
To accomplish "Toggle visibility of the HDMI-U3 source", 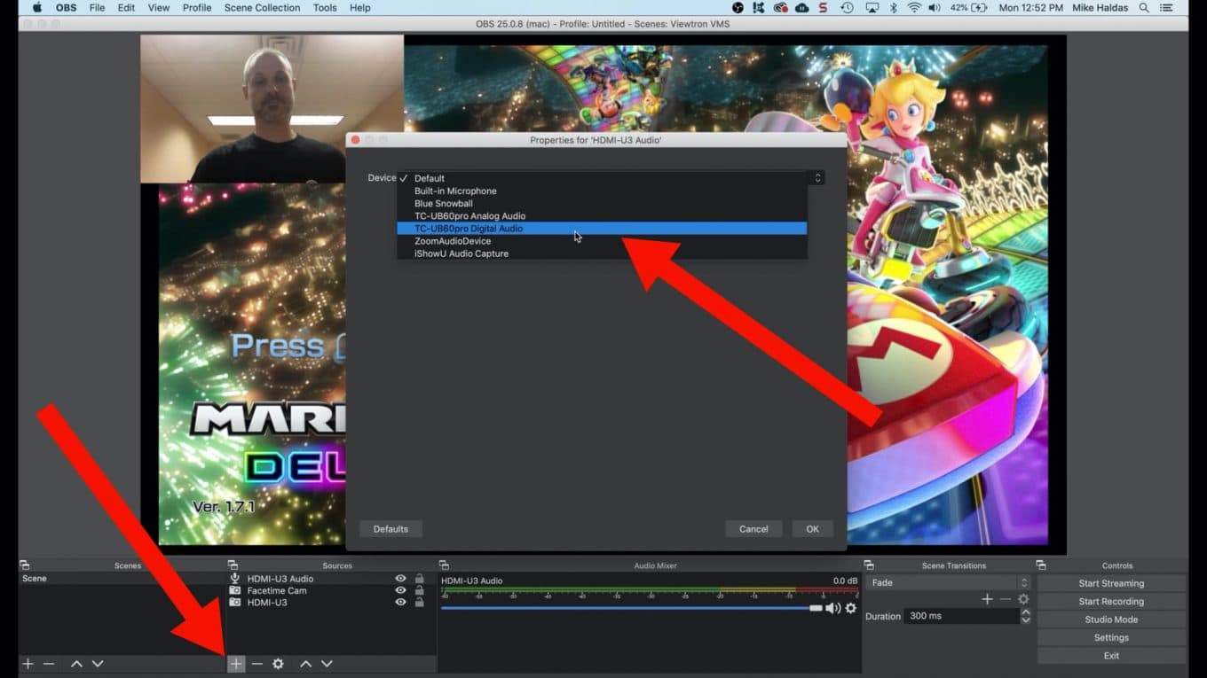I will [400, 602].
